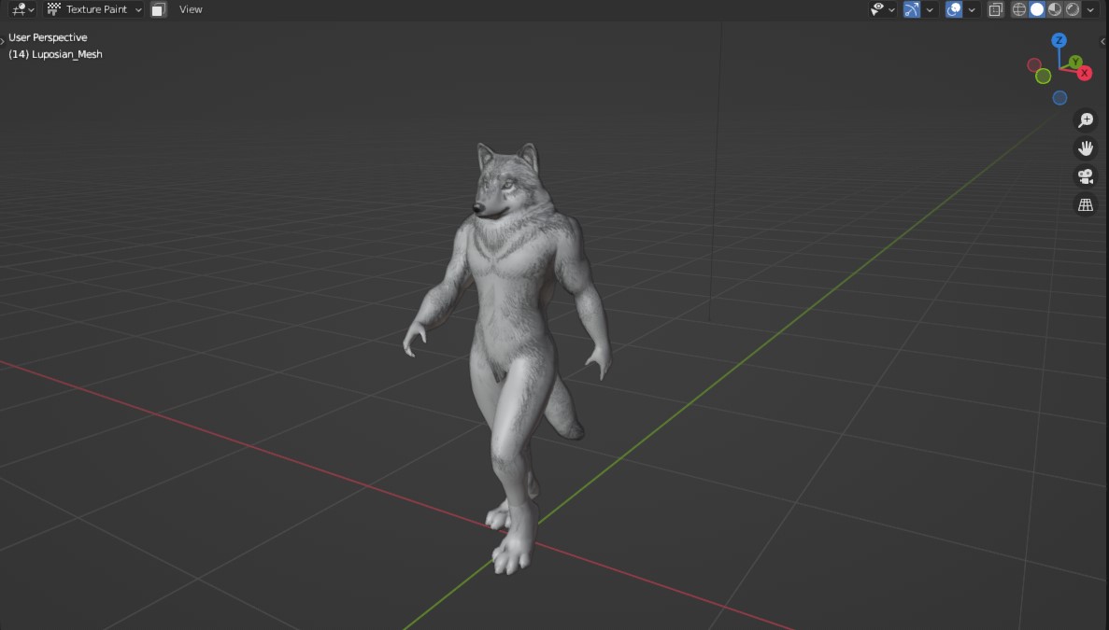Click the red X axis on the gizmo
The image size is (1109, 630).
tap(1085, 74)
